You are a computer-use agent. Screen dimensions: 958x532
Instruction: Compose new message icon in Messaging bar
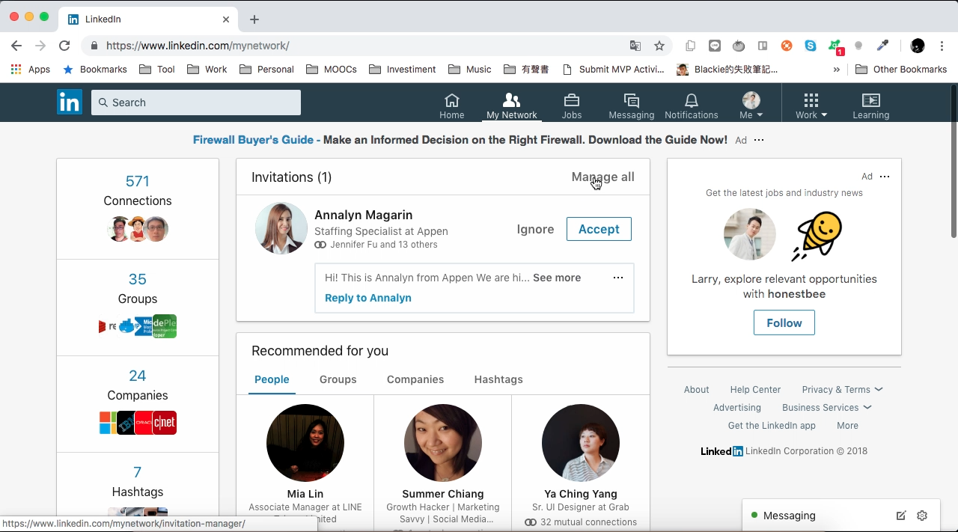[x=901, y=516]
